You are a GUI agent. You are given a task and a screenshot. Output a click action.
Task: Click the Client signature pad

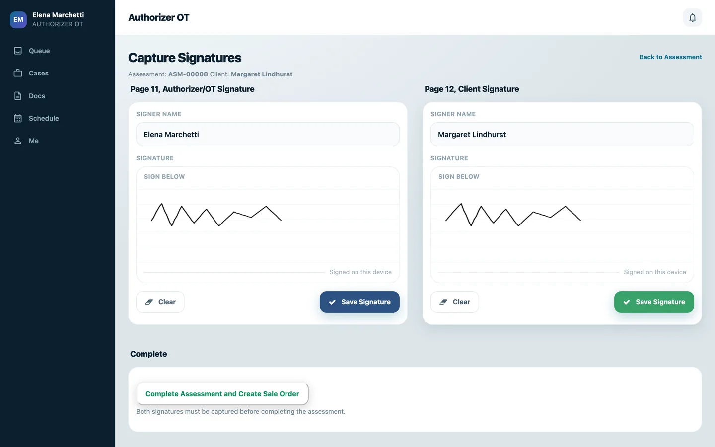click(562, 224)
